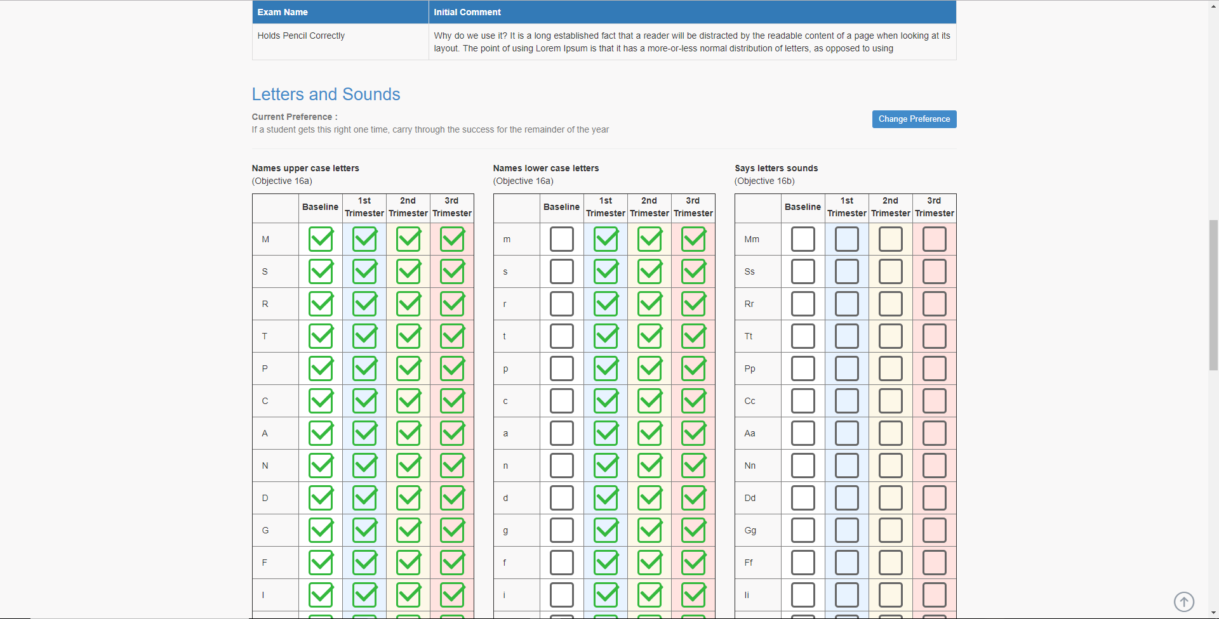The width and height of the screenshot is (1219, 619).
Task: Check lowercase m Baseline checkbox
Action: click(561, 239)
